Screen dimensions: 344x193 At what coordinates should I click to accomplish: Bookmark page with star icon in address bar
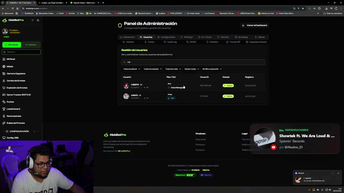tap(303, 8)
